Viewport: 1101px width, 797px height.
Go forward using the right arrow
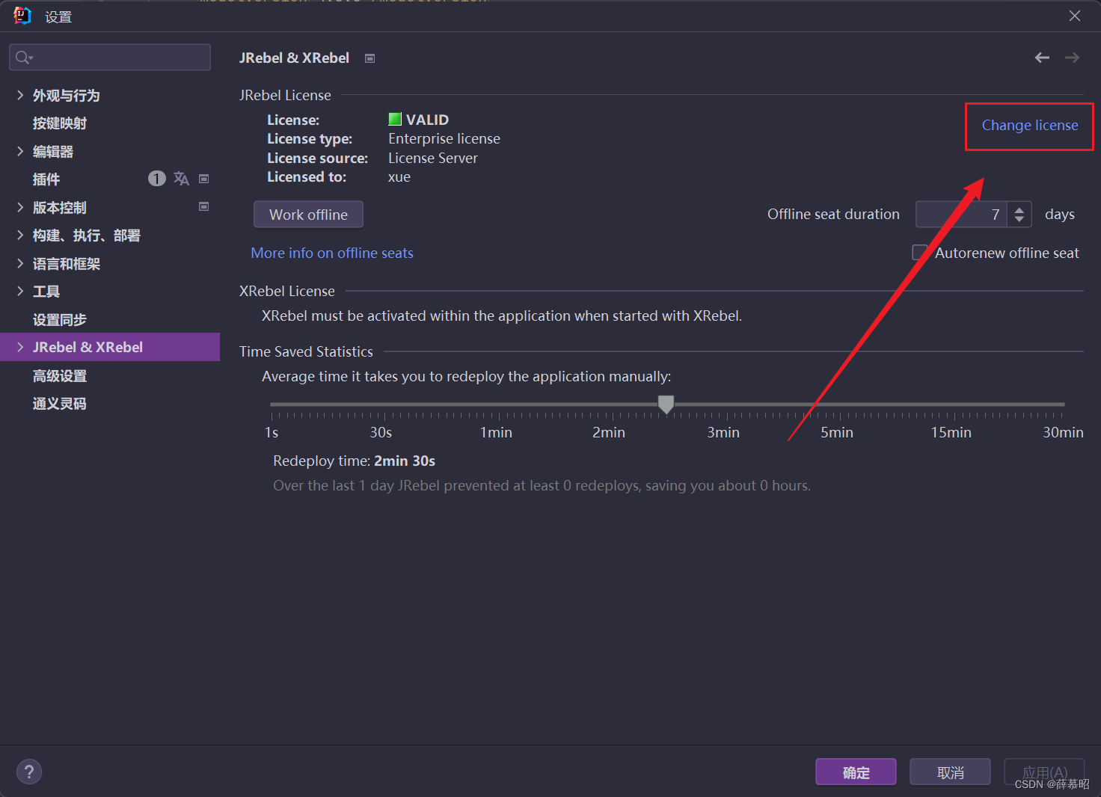coord(1072,58)
